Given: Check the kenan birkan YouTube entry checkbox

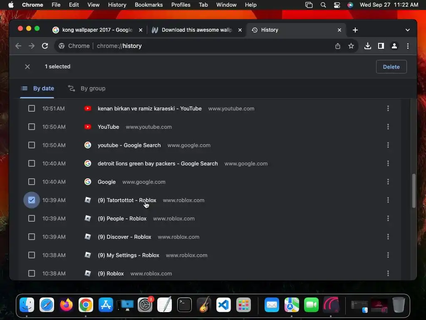Looking at the screenshot, I should (x=32, y=109).
